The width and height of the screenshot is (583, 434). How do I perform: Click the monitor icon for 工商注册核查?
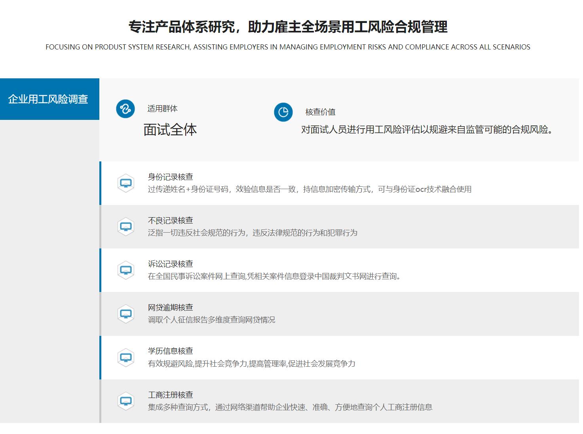(x=126, y=401)
